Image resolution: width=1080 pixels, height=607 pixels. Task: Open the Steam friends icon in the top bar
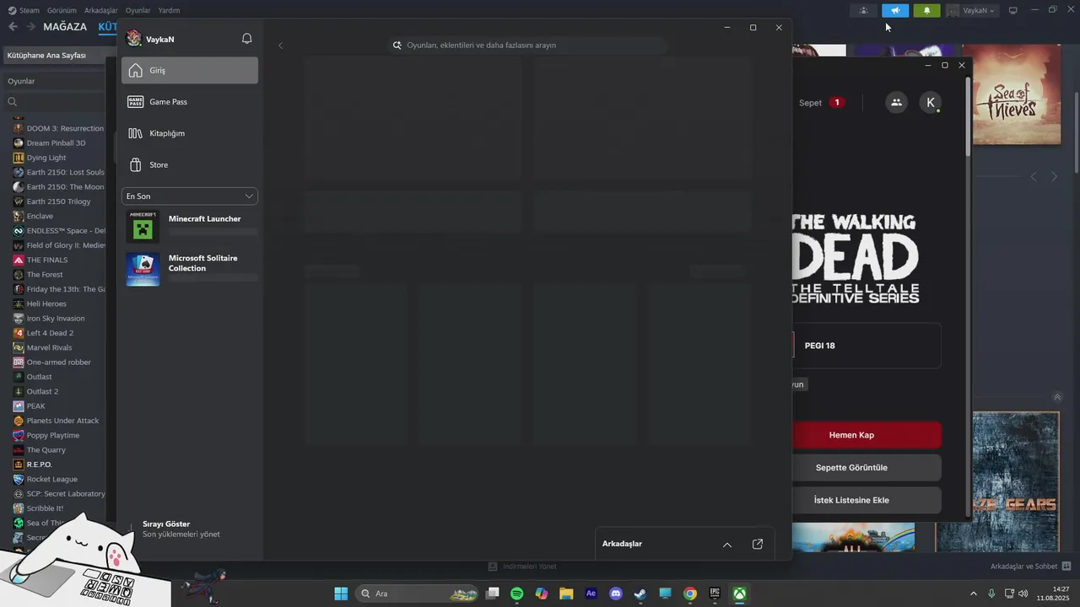(x=863, y=11)
